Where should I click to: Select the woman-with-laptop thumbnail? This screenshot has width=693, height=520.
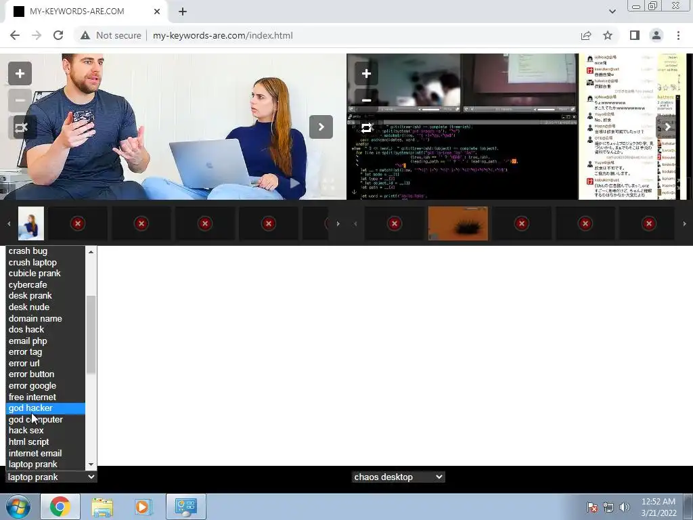coord(31,223)
